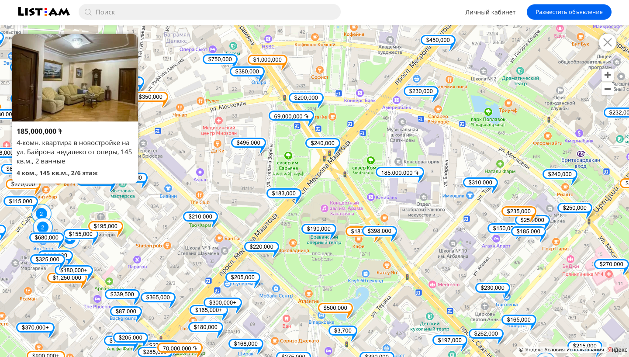This screenshot has width=629, height=357.
Task: Select the $398,000 price marker
Action: [x=380, y=231]
